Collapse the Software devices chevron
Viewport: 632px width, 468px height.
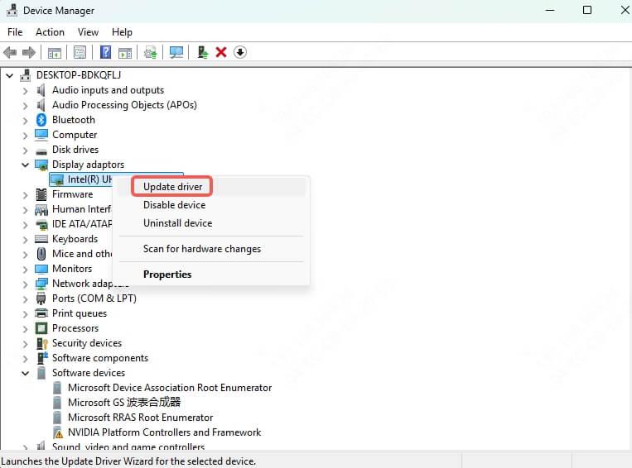[26, 373]
